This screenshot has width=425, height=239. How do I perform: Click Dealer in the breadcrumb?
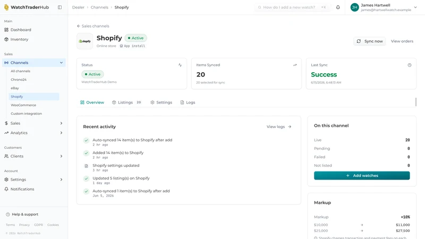(78, 7)
